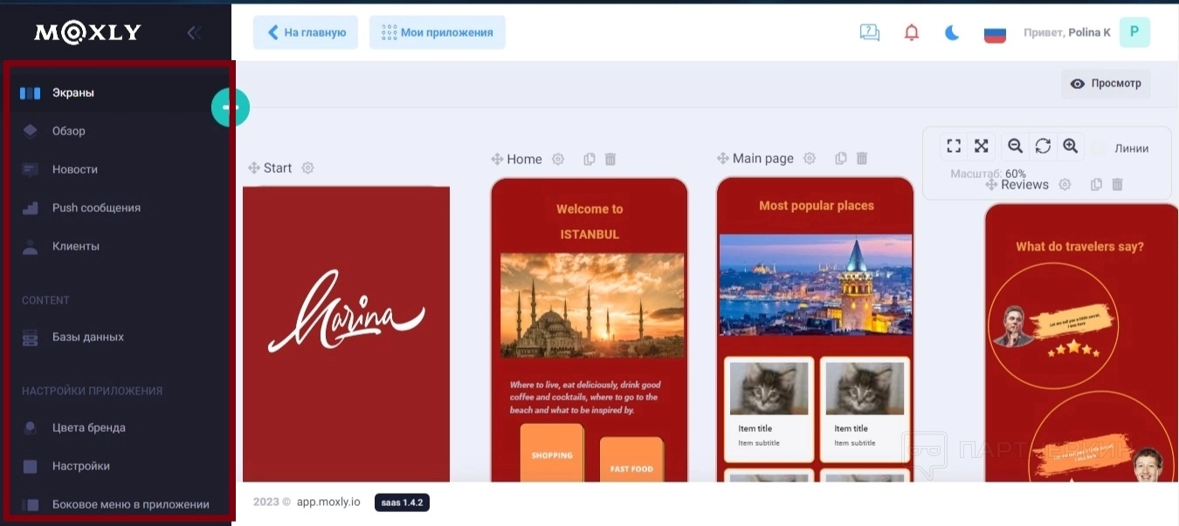Delete the Main page screen via trash icon
The image size is (1179, 526).
862,159
